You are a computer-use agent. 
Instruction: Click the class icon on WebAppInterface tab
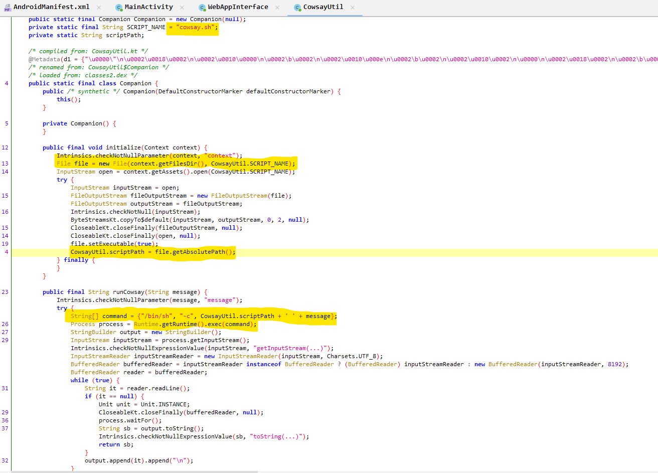[x=202, y=8]
